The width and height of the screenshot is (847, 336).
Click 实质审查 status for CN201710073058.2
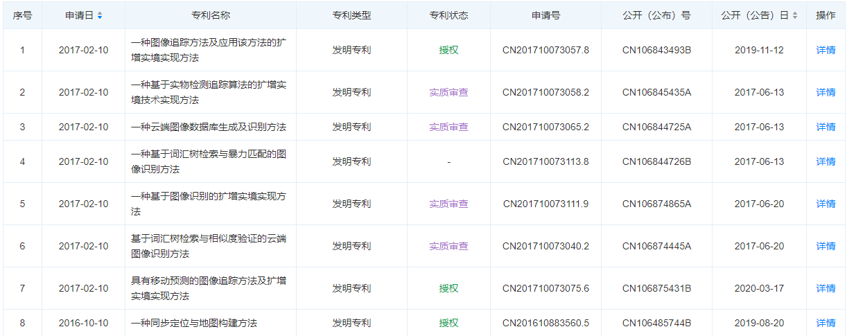[x=448, y=92]
